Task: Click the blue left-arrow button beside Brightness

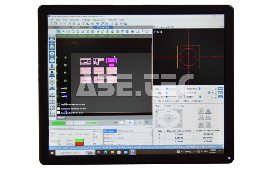Action: [x=220, y=89]
